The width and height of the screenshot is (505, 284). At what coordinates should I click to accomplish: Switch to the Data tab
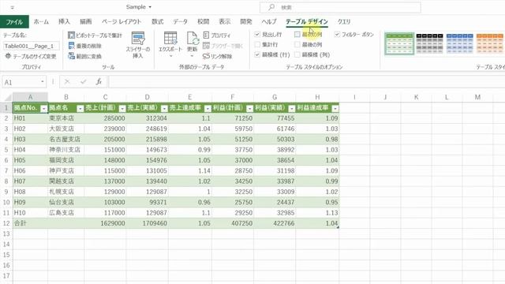(x=181, y=21)
